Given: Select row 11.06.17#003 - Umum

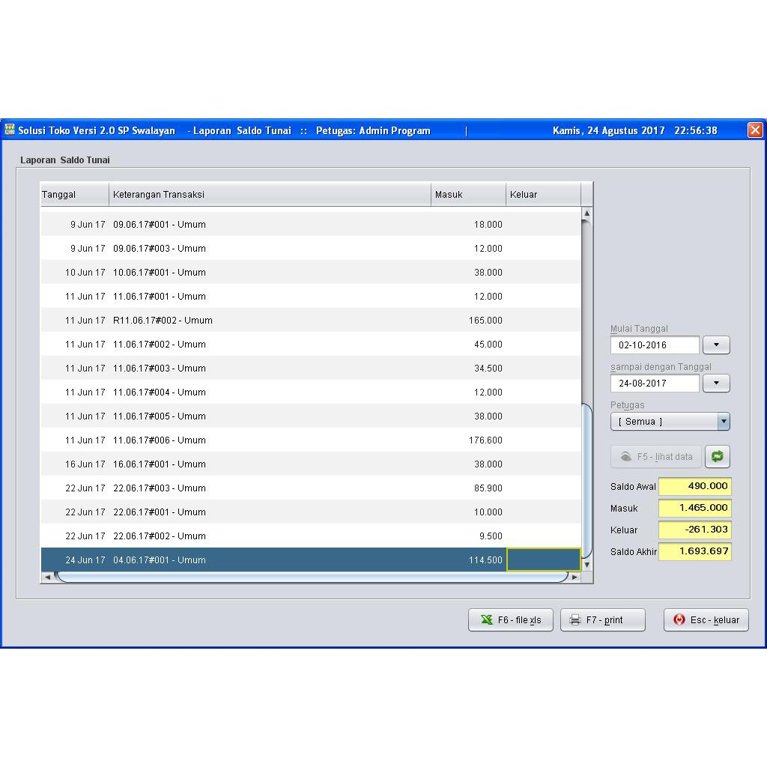Looking at the screenshot, I should tap(311, 369).
